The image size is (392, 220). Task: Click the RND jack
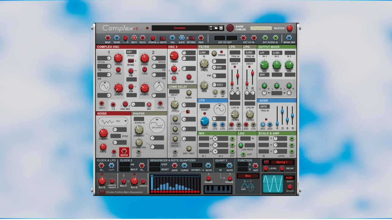point(201,38)
